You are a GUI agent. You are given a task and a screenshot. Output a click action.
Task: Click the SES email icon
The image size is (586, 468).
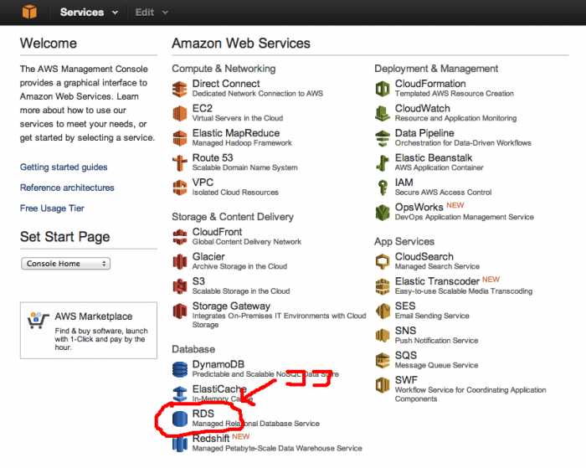pyautogui.click(x=383, y=311)
